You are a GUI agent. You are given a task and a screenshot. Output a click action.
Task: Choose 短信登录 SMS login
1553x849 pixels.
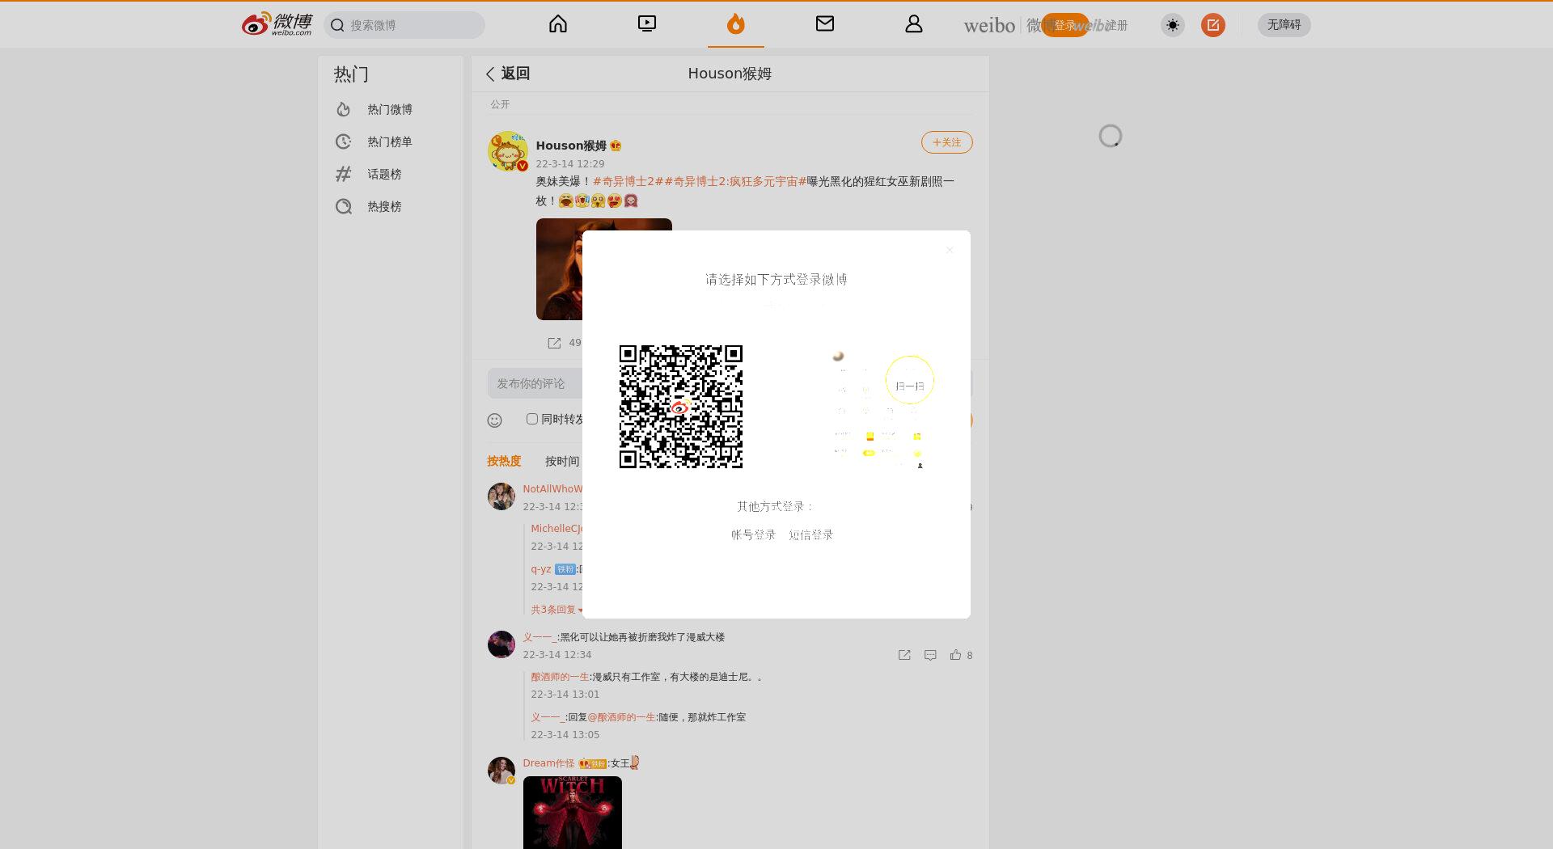tap(811, 534)
